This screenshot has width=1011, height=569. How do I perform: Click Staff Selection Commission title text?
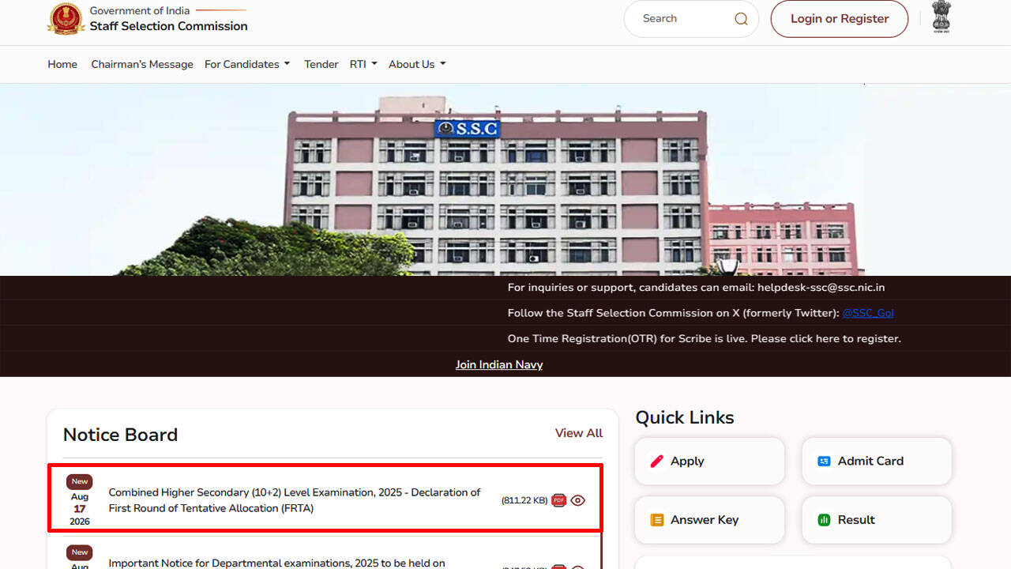coord(168,26)
